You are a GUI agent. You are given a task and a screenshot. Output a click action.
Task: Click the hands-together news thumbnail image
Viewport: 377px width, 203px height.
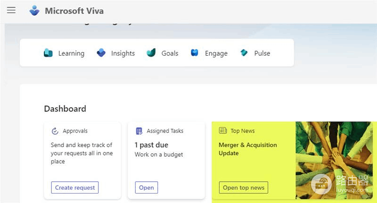click(334, 160)
